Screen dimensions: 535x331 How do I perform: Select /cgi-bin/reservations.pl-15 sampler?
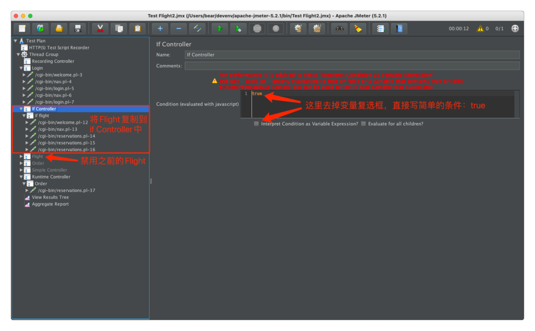coord(67,143)
